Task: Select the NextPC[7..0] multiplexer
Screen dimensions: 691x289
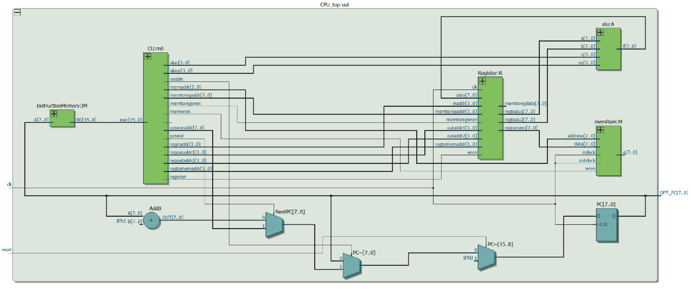Action: coord(274,222)
